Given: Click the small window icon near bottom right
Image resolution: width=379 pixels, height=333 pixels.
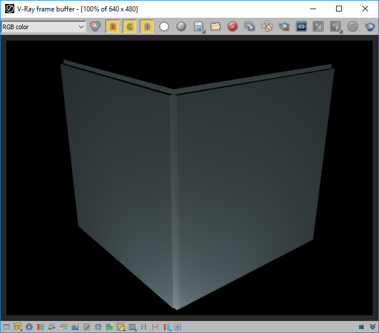Looking at the screenshot, I should (361, 327).
